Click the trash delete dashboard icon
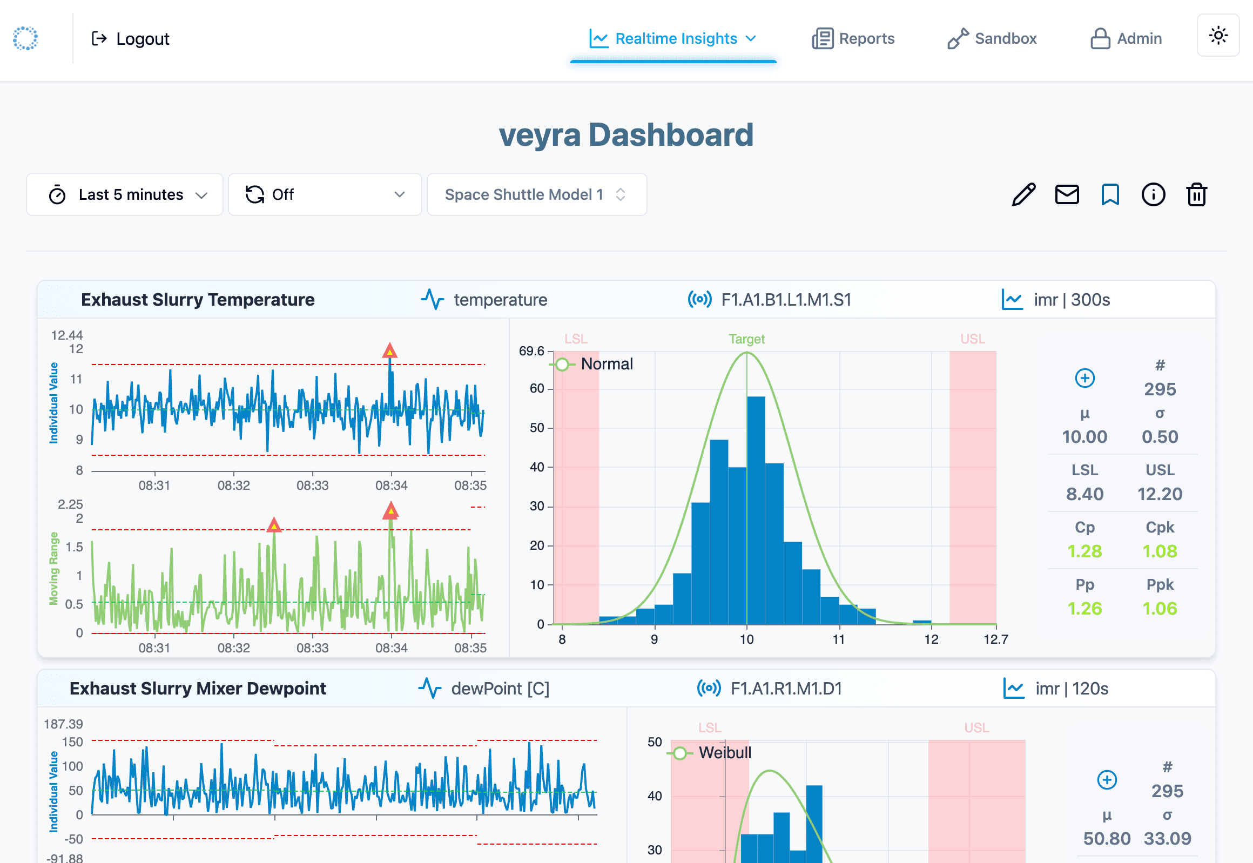This screenshot has height=863, width=1253. pos(1197,194)
